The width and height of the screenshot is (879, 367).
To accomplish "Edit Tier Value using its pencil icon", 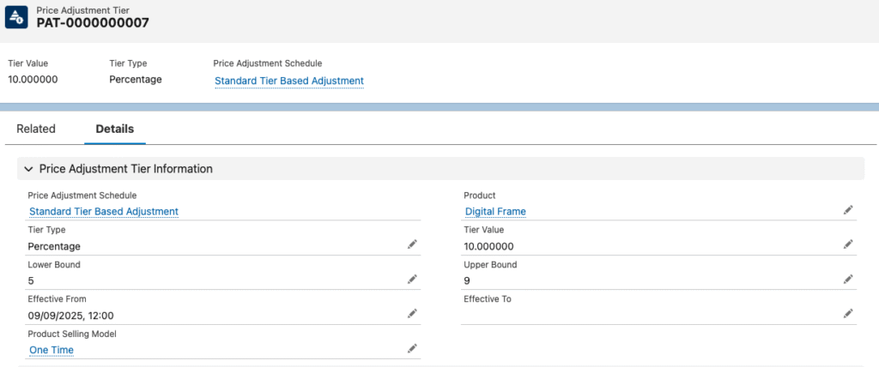I will [x=848, y=244].
